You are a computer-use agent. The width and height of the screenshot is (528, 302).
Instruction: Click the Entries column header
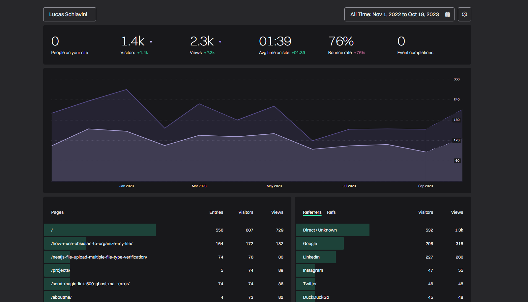(216, 212)
